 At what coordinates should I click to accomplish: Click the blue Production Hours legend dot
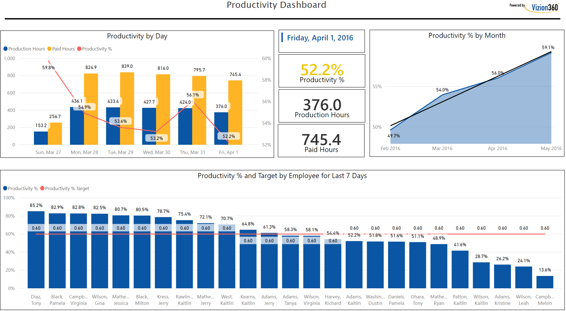(x=5, y=49)
